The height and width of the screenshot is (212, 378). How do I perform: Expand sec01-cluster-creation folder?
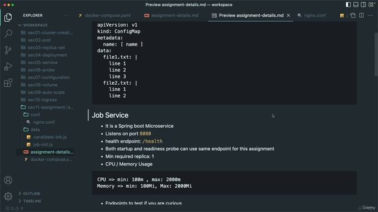point(47,33)
